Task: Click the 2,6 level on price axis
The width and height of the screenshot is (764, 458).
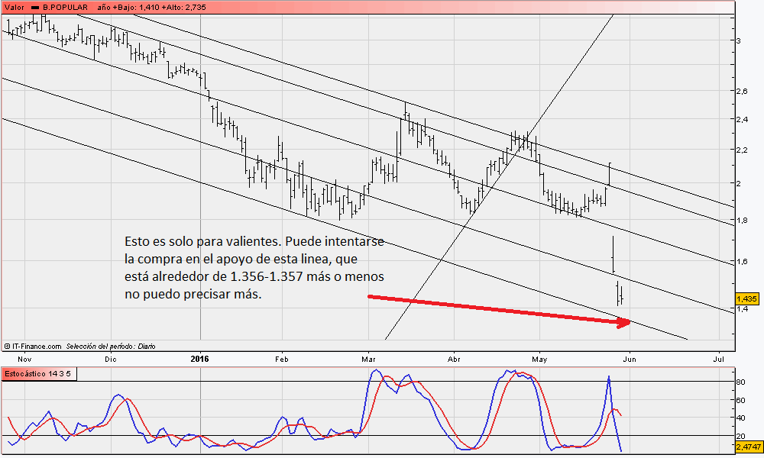Action: (x=742, y=92)
